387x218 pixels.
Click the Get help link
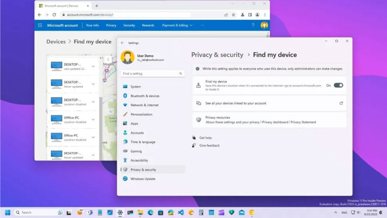click(205, 138)
